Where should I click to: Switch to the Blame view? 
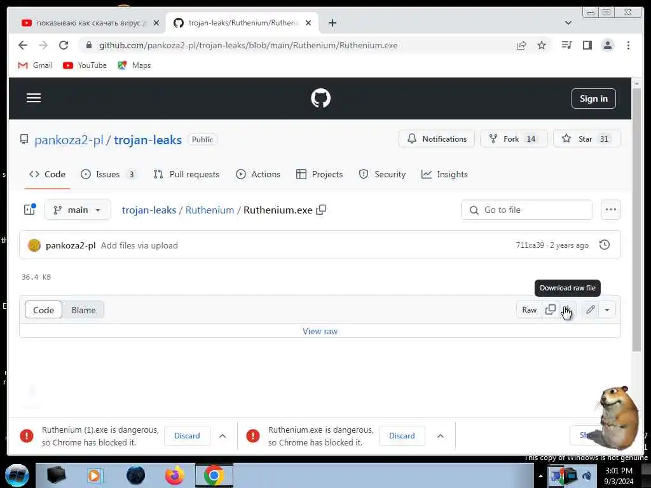pos(83,310)
